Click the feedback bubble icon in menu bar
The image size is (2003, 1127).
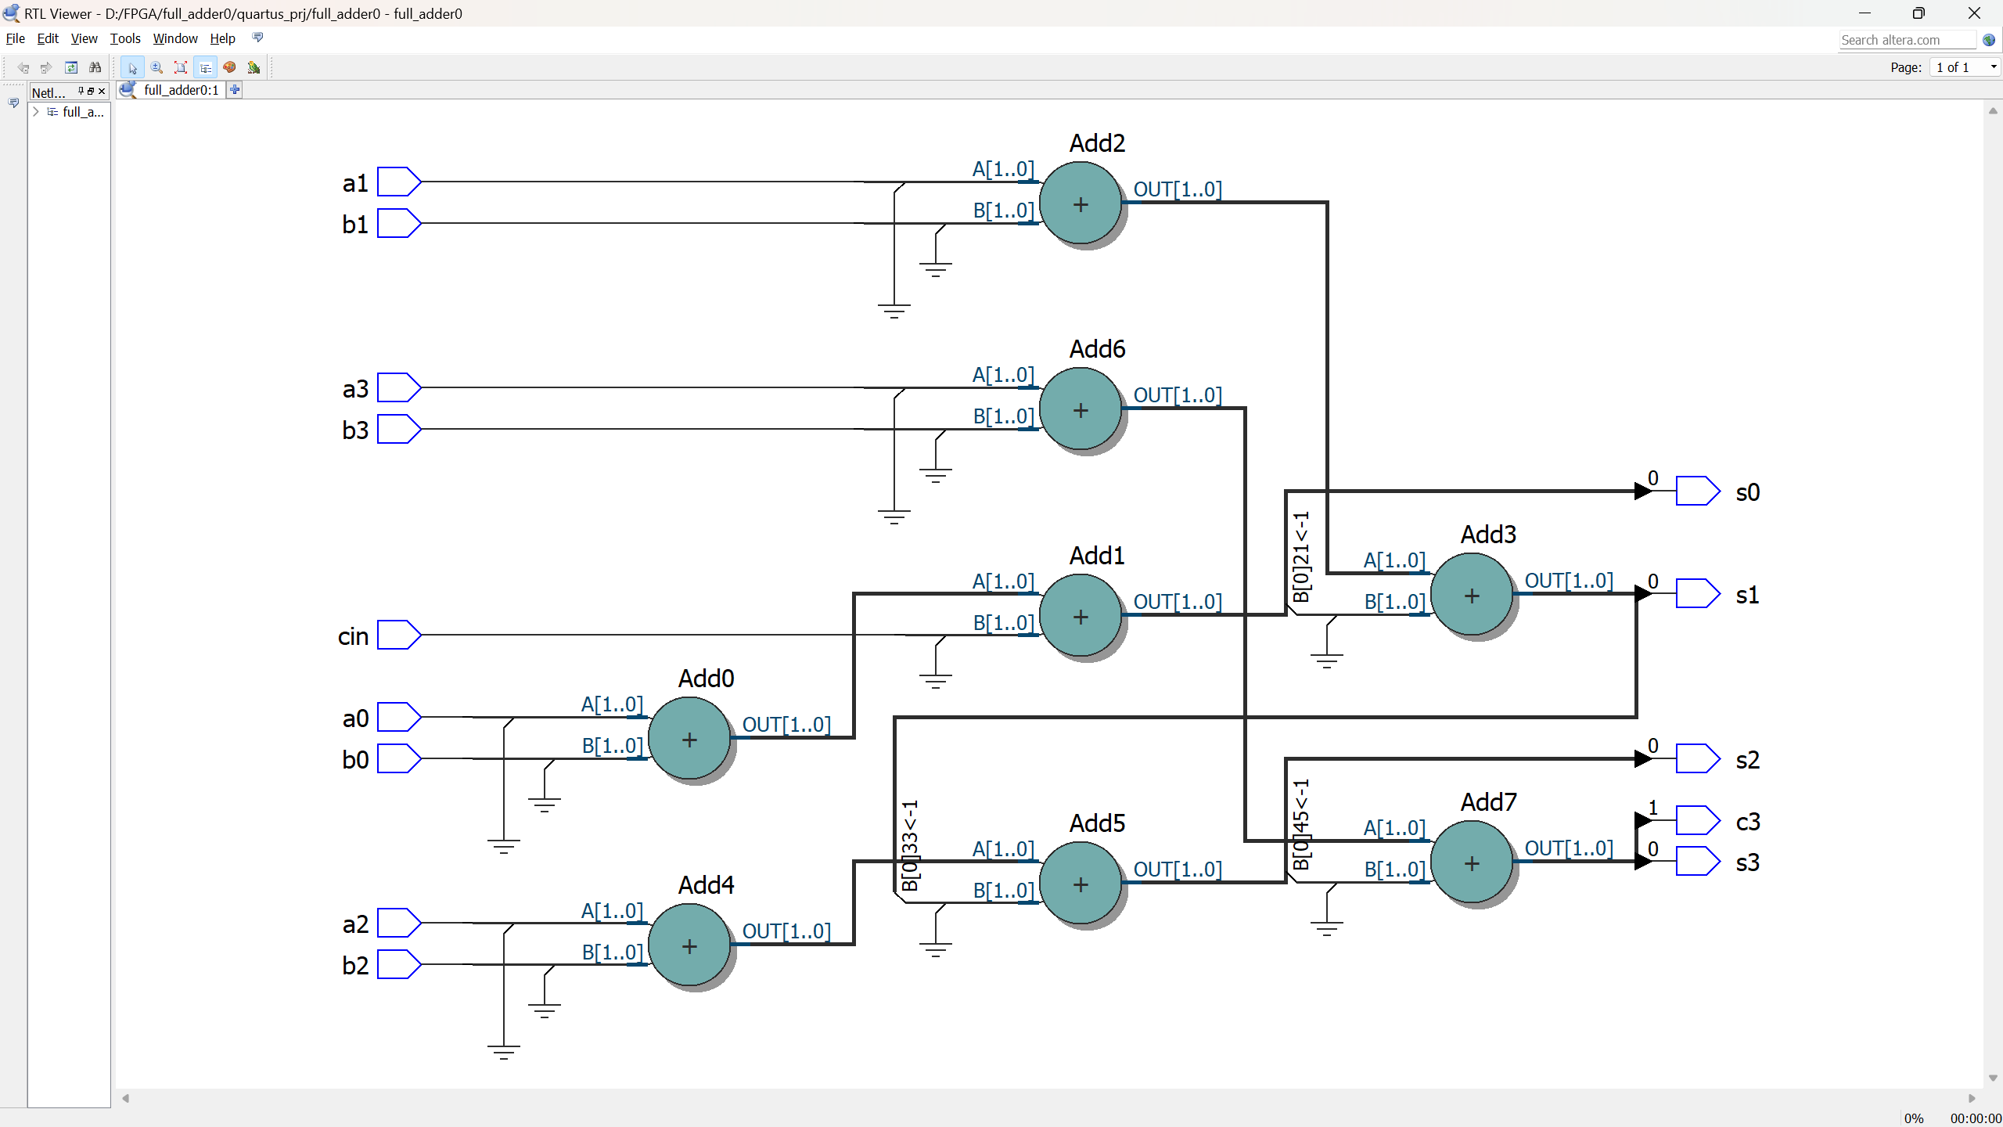tap(258, 38)
